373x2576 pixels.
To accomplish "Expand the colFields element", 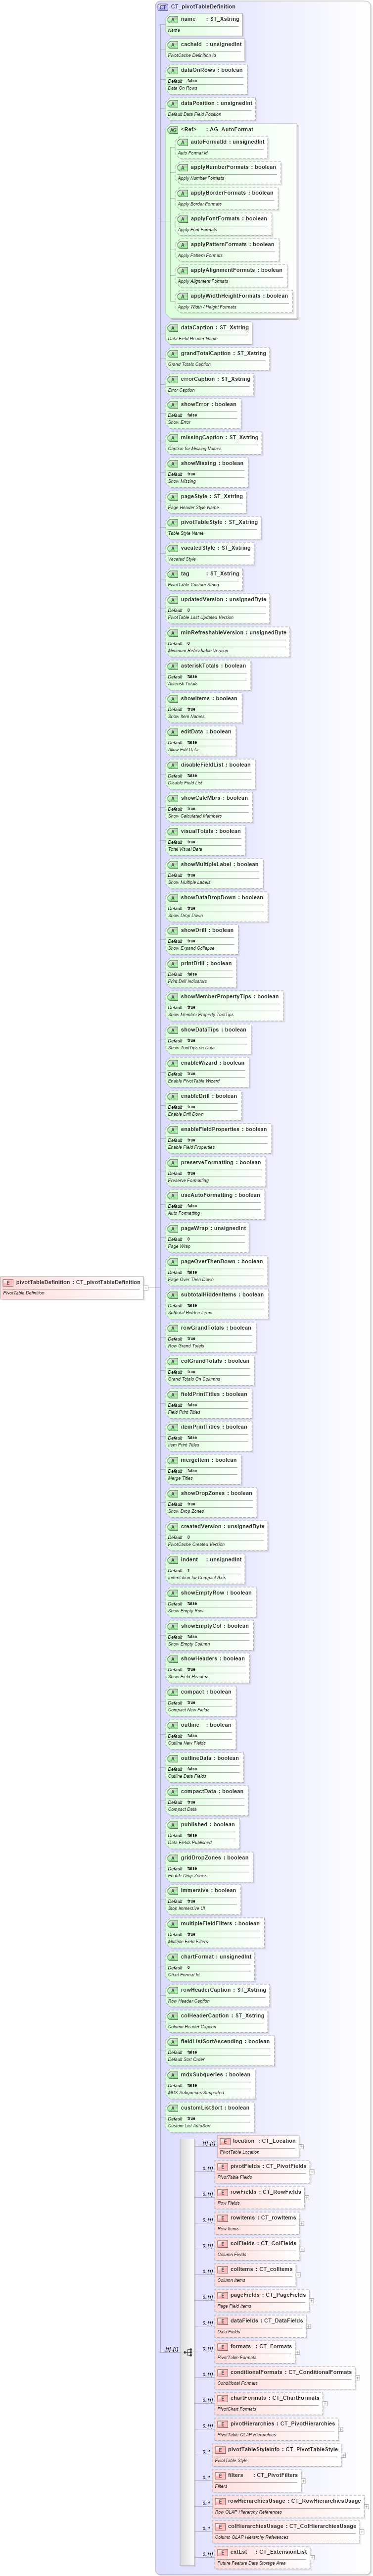I will pos(303,2249).
